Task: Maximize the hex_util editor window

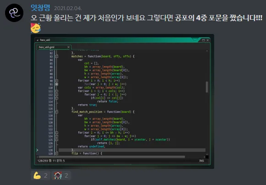Action: point(204,40)
